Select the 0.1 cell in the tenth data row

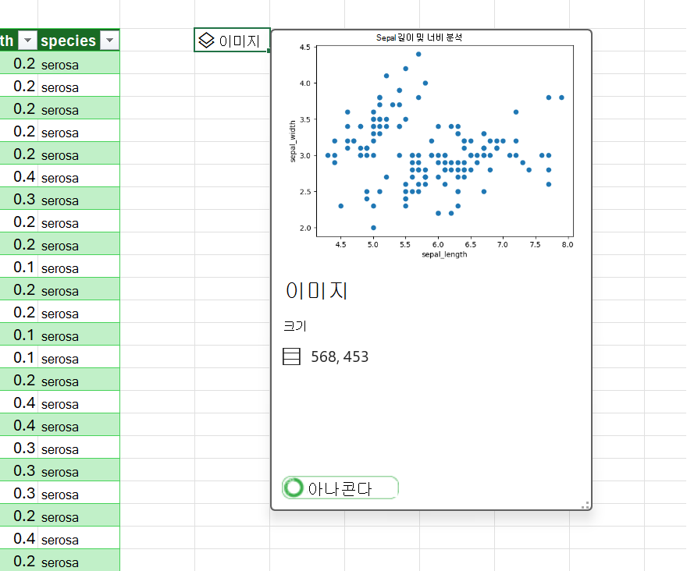19,266
